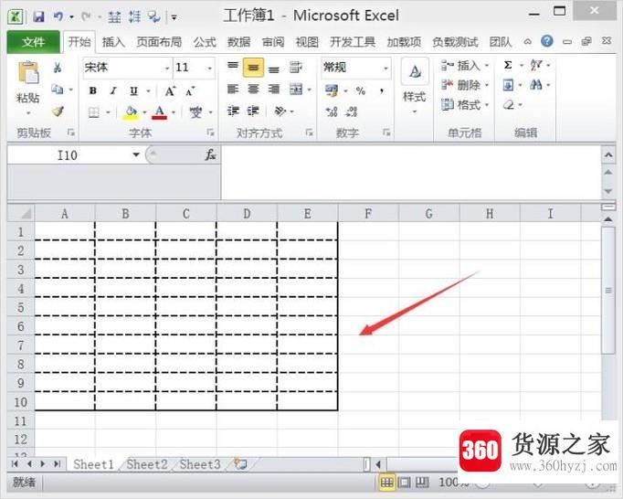623x499 pixels.
Task: Click the phonetic guide 变 icon
Action: pos(195,112)
